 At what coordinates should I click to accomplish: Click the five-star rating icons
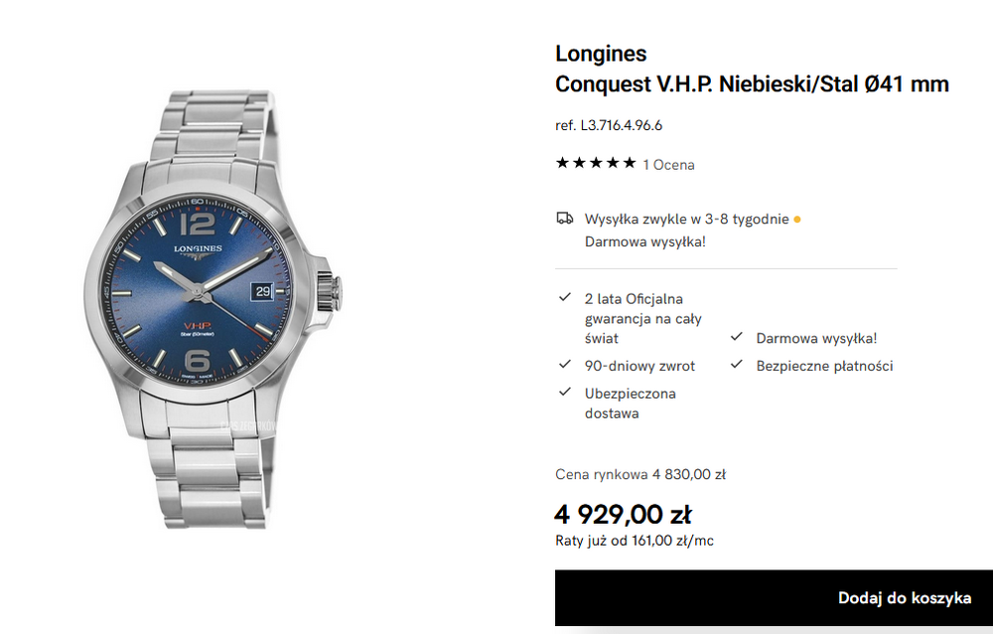click(595, 163)
